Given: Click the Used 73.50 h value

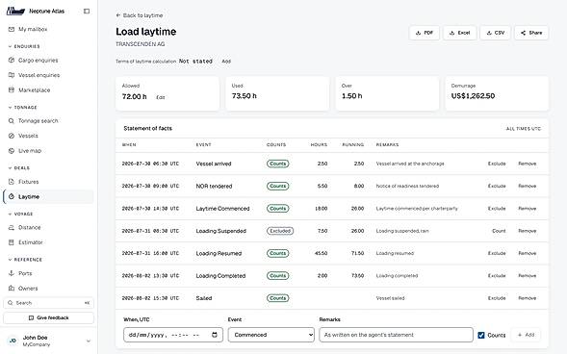Looking at the screenshot, I should [x=245, y=96].
